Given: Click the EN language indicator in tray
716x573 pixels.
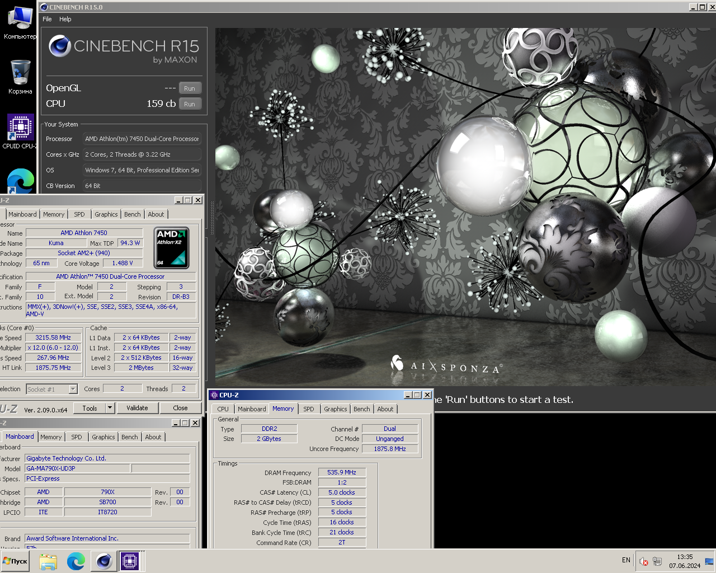Looking at the screenshot, I should (x=626, y=560).
